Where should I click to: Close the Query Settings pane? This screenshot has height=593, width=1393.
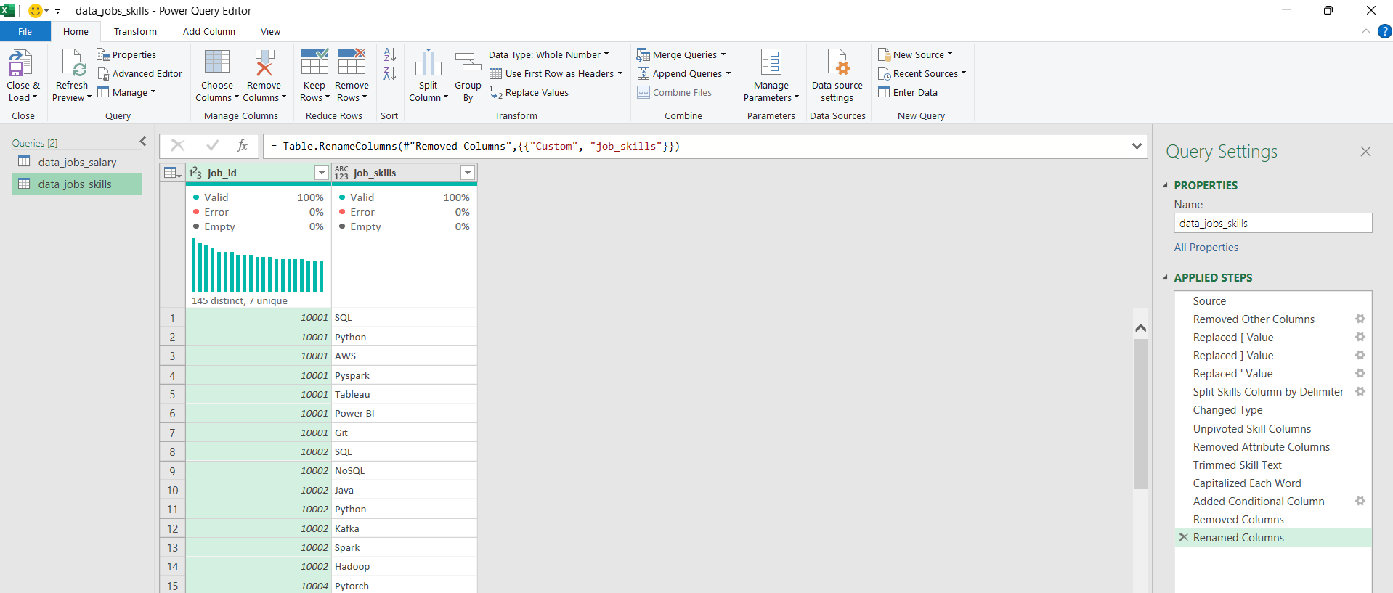(x=1365, y=151)
